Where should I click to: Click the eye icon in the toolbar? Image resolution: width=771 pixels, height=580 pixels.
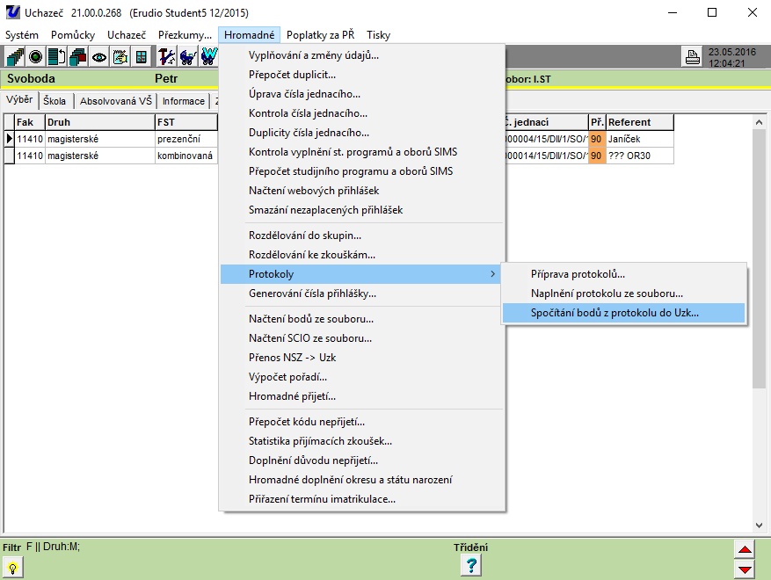coord(99,57)
